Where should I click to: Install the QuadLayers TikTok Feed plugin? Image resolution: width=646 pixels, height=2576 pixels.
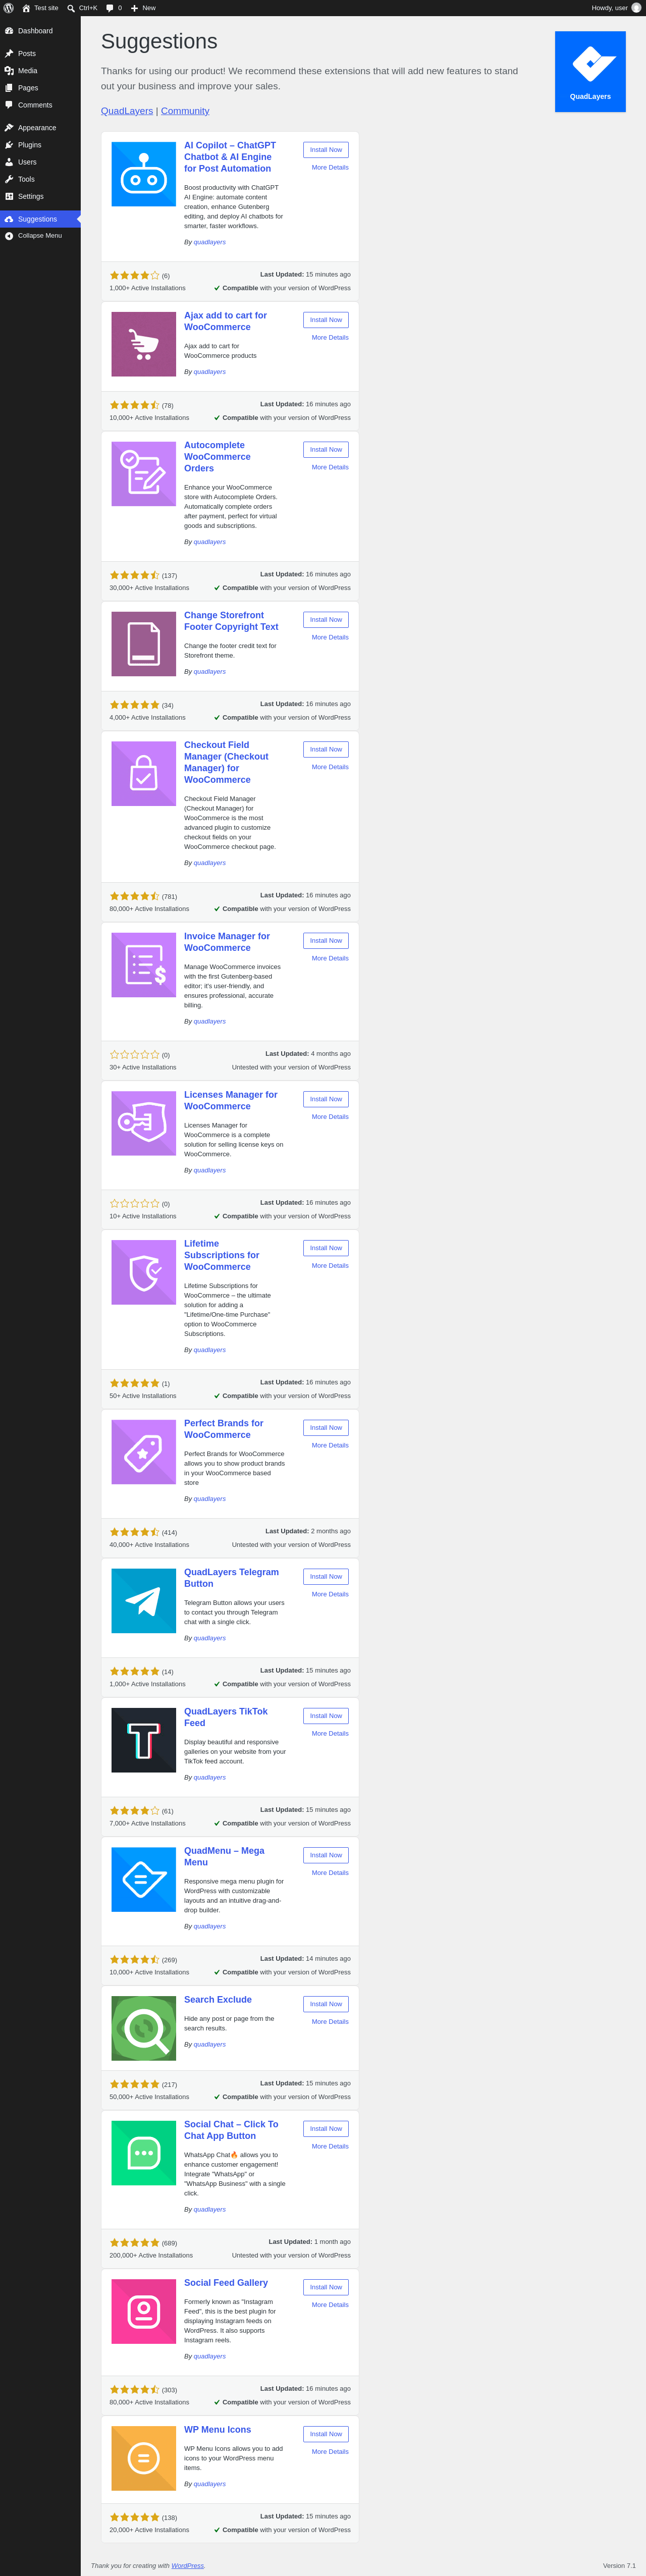326,1716
